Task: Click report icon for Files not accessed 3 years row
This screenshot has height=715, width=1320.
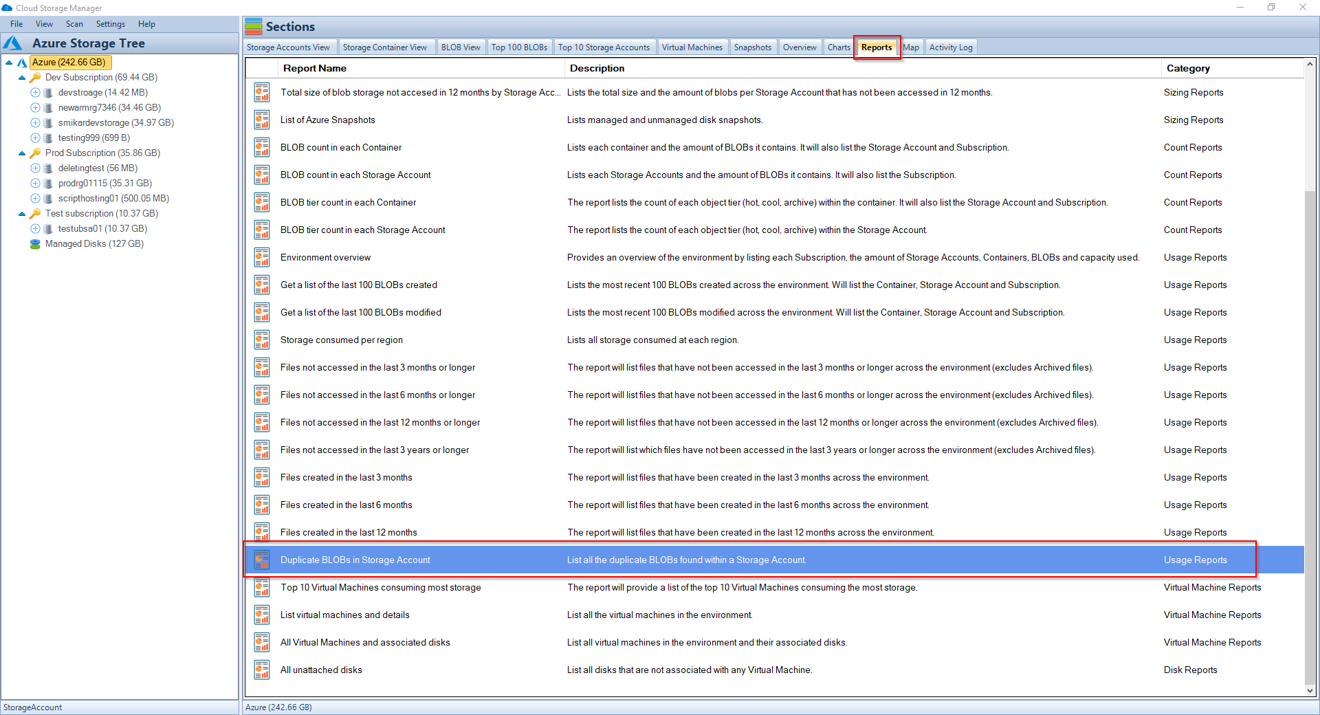Action: tap(262, 450)
